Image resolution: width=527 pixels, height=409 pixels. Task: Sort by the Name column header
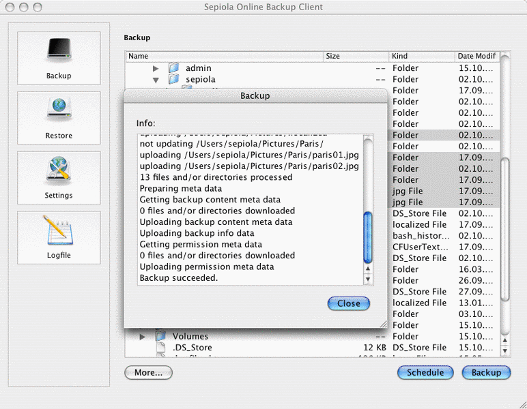pyautogui.click(x=225, y=56)
